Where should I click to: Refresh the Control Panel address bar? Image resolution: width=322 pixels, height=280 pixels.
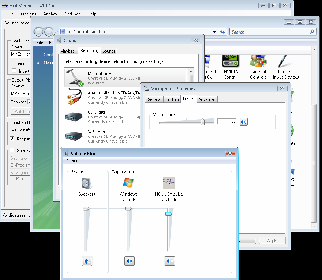click(222, 32)
